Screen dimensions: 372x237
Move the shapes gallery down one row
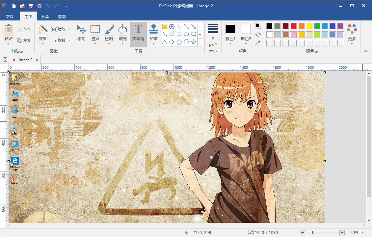200,35
